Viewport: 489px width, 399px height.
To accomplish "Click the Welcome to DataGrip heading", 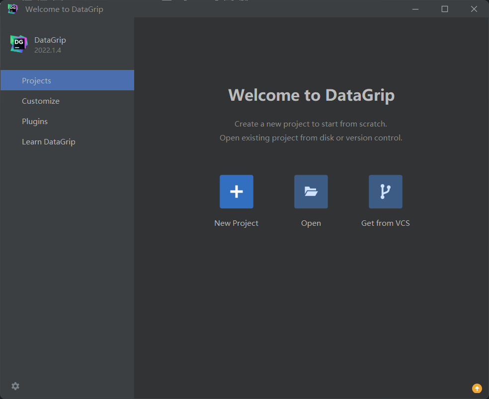I will (x=311, y=95).
